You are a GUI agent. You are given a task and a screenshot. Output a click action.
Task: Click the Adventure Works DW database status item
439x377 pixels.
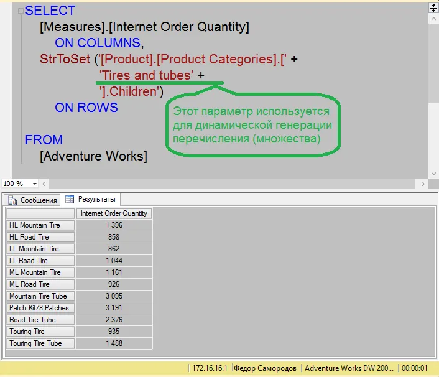click(x=349, y=368)
